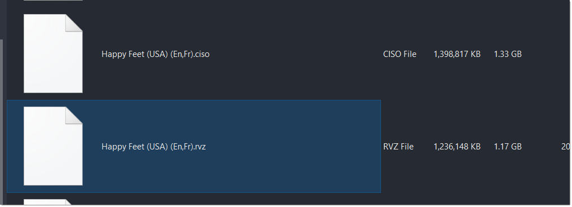Click the 1.17 GB size value
This screenshot has width=572, height=207.
pos(507,147)
